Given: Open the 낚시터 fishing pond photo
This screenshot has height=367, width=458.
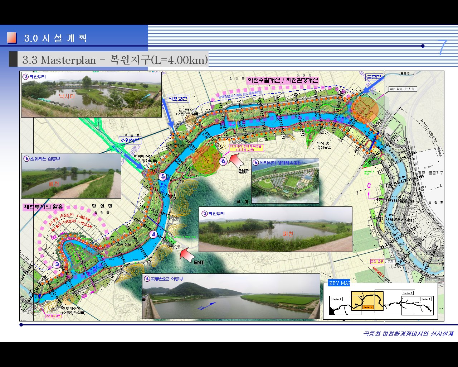Looking at the screenshot, I should click(x=91, y=95).
